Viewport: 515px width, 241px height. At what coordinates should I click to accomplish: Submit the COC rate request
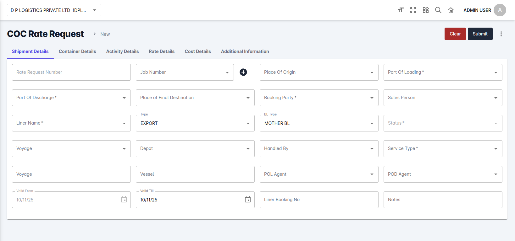(x=480, y=34)
